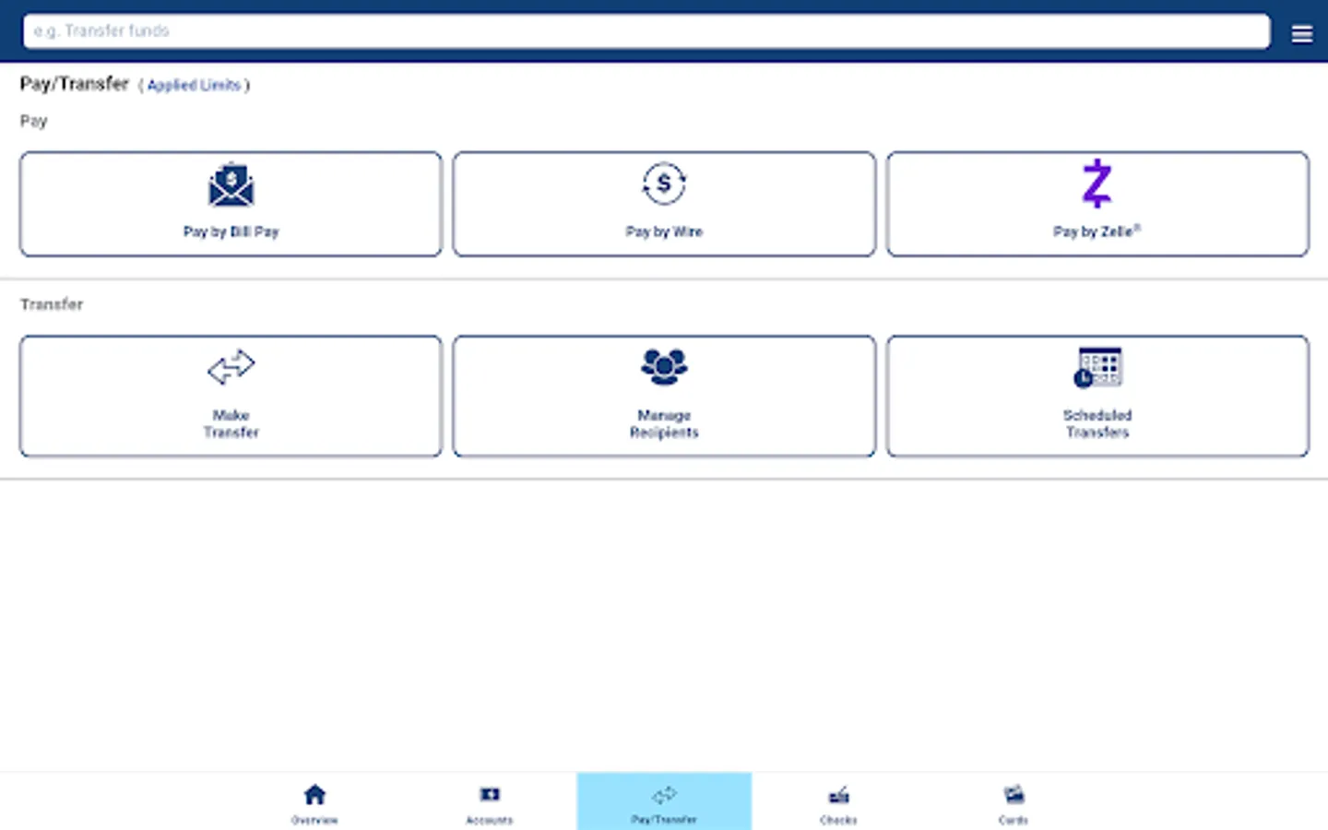The image size is (1328, 830).
Task: Tap the Pay by Bill Pay label
Action: click(231, 231)
